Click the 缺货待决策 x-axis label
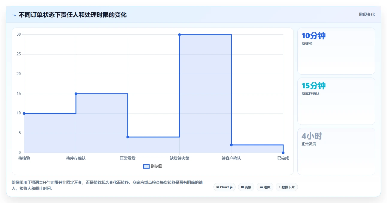The image size is (387, 203). point(180,158)
